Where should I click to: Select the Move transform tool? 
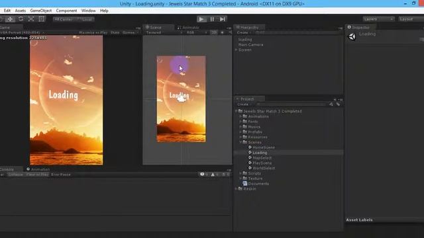10,19
